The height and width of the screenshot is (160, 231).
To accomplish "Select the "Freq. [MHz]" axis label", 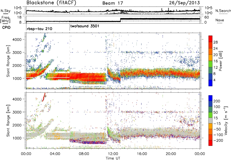I will [5, 19].
